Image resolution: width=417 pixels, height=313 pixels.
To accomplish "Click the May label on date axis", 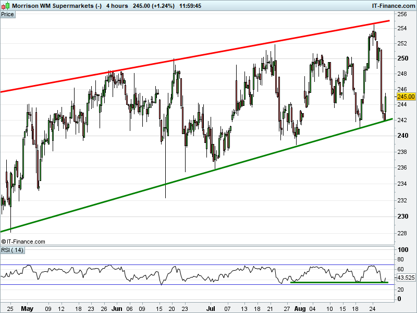I will (x=27, y=309).
